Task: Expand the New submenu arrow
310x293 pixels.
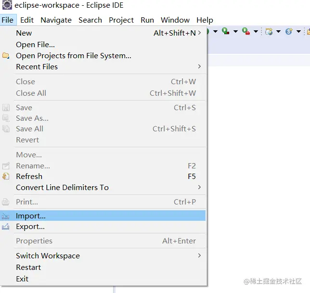Action: 199,33
